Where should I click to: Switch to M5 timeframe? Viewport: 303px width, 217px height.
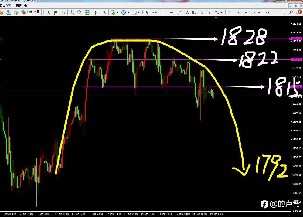click(x=237, y=13)
